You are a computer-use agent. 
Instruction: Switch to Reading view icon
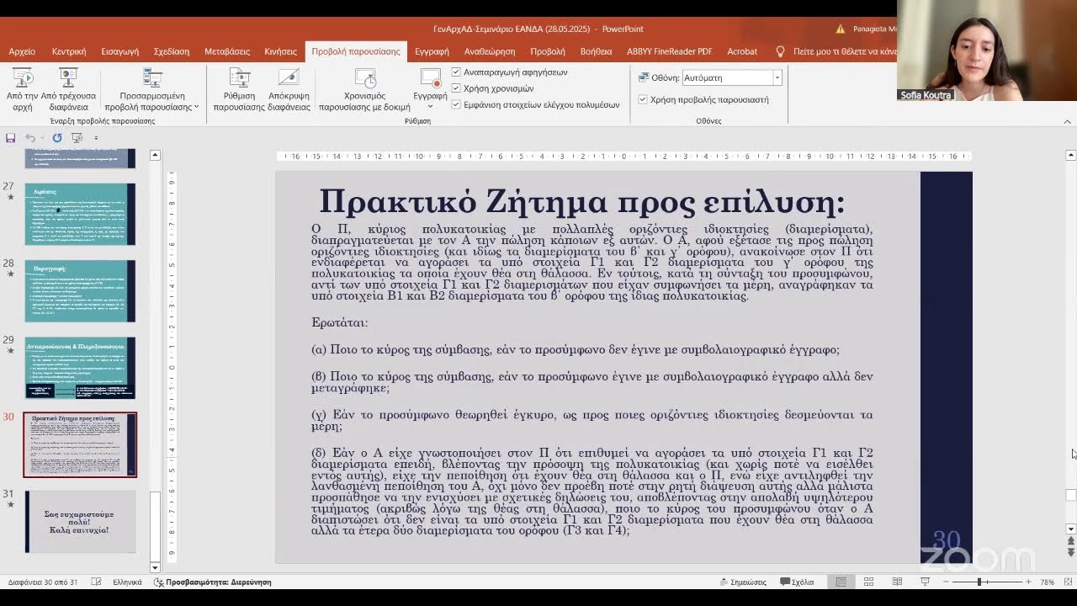(x=897, y=582)
